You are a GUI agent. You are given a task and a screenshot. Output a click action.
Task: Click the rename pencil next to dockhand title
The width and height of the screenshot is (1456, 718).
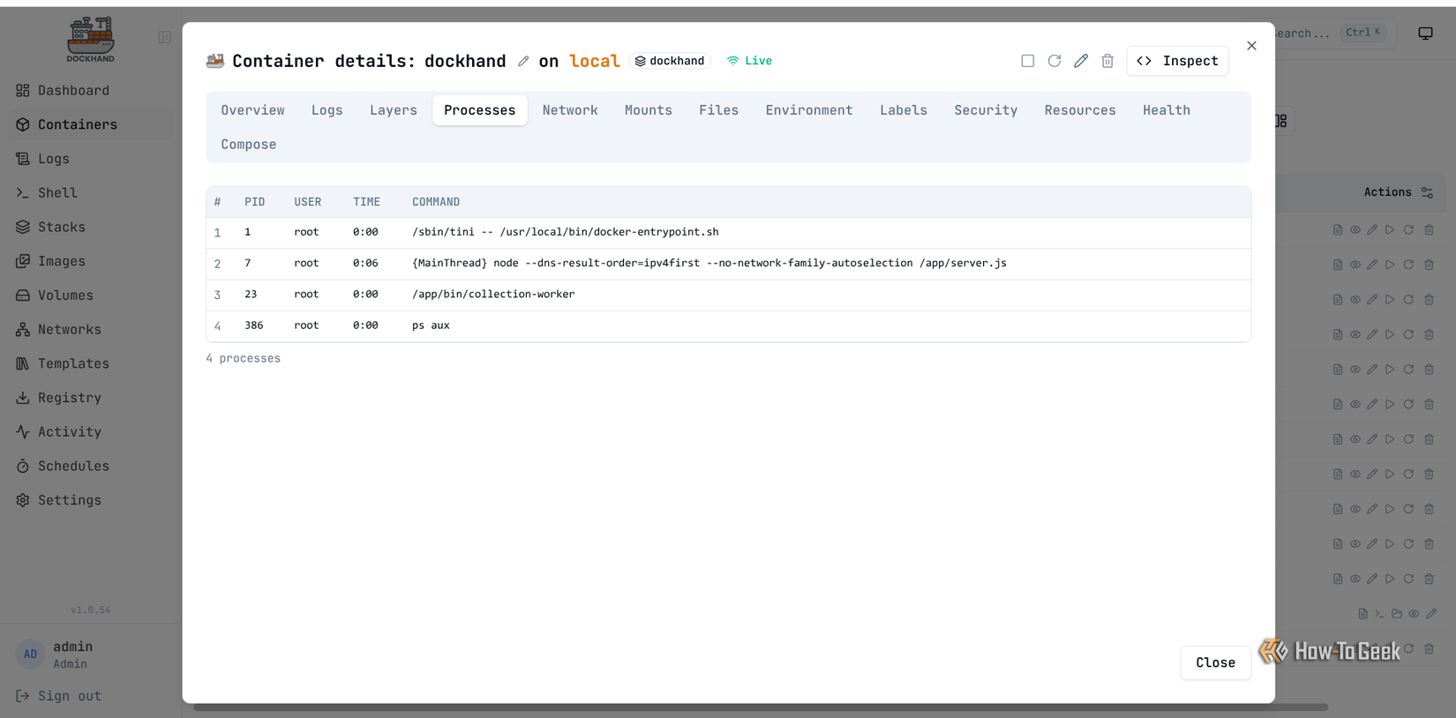coord(523,61)
